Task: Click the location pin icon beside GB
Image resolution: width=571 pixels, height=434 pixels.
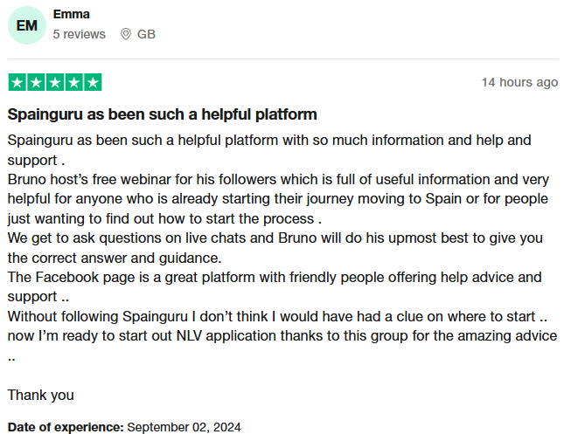Action: pos(125,34)
